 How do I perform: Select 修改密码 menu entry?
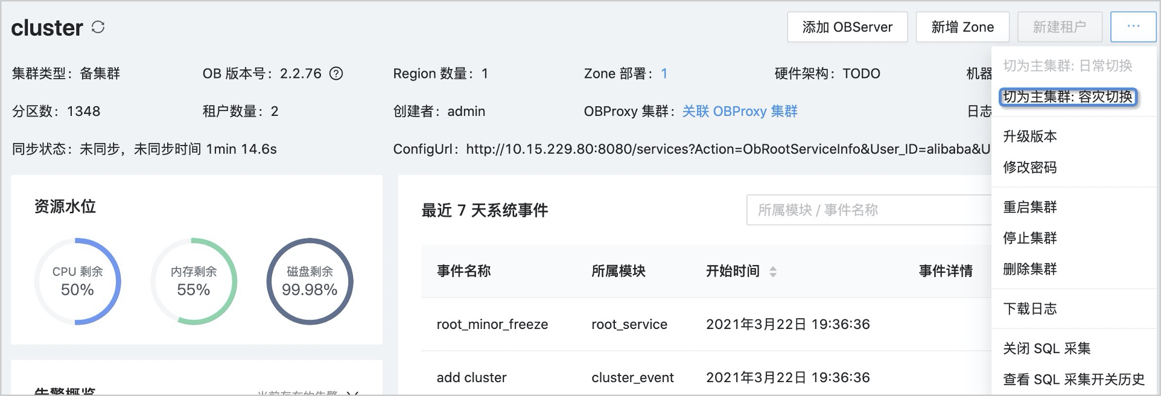point(1029,167)
